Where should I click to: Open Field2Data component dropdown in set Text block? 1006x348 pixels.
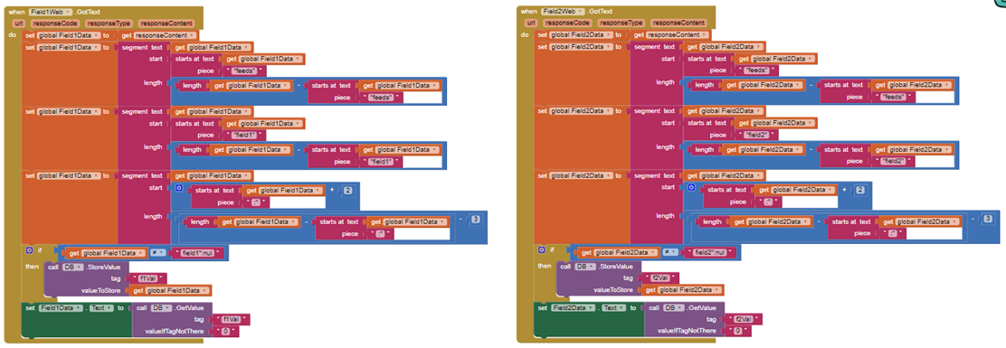(x=573, y=308)
